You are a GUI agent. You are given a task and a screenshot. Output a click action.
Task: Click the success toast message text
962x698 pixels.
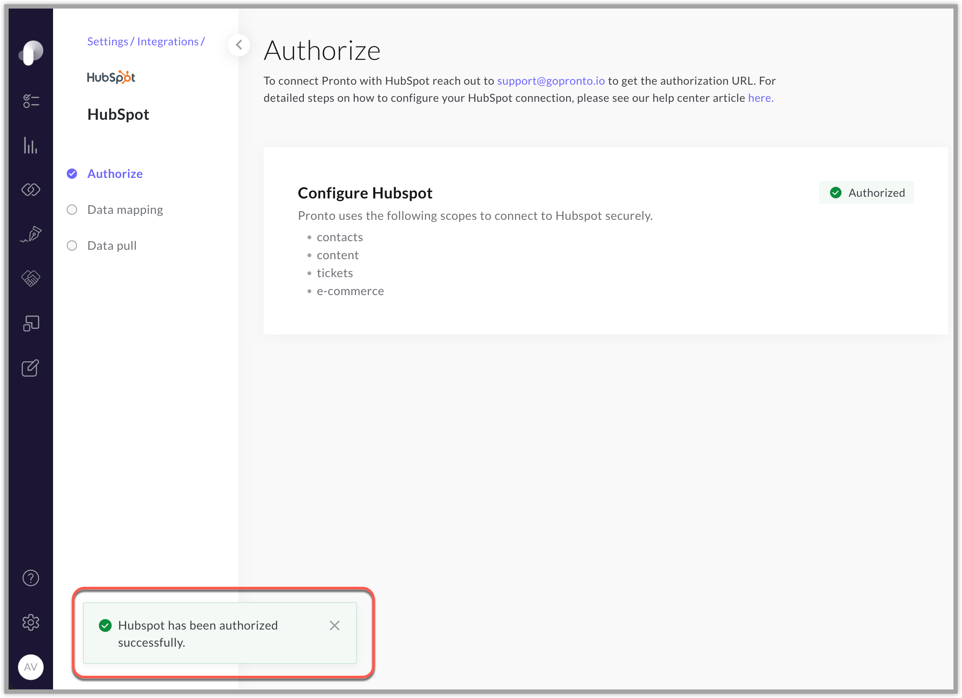tap(198, 634)
